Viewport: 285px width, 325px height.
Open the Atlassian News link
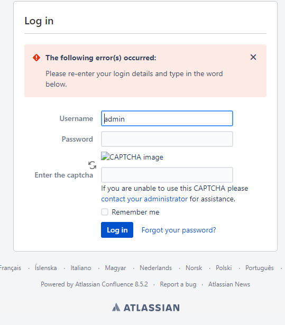[229, 284]
